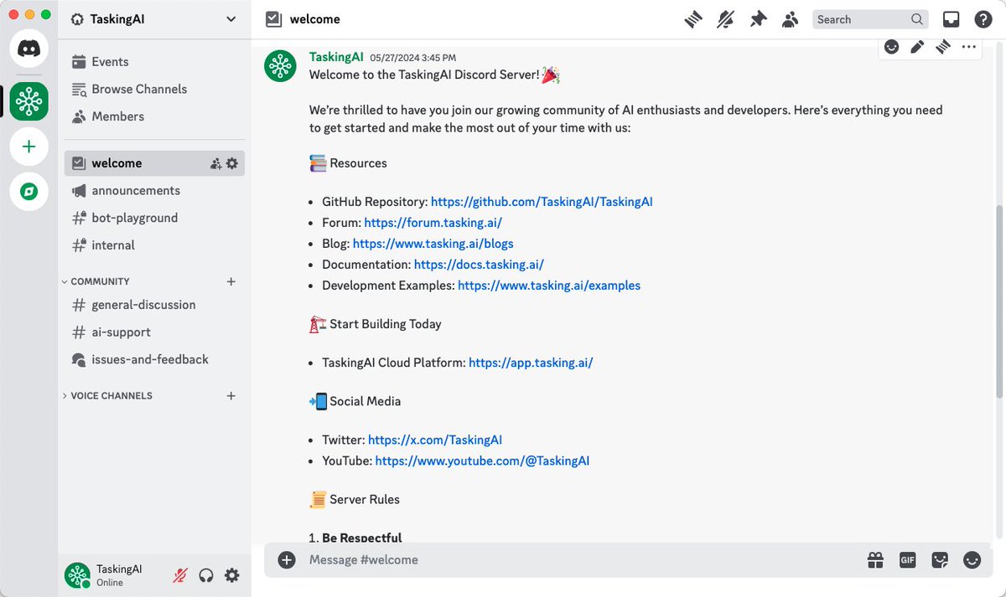
Task: Open the issues-and-feedback forum channel
Action: [154, 359]
